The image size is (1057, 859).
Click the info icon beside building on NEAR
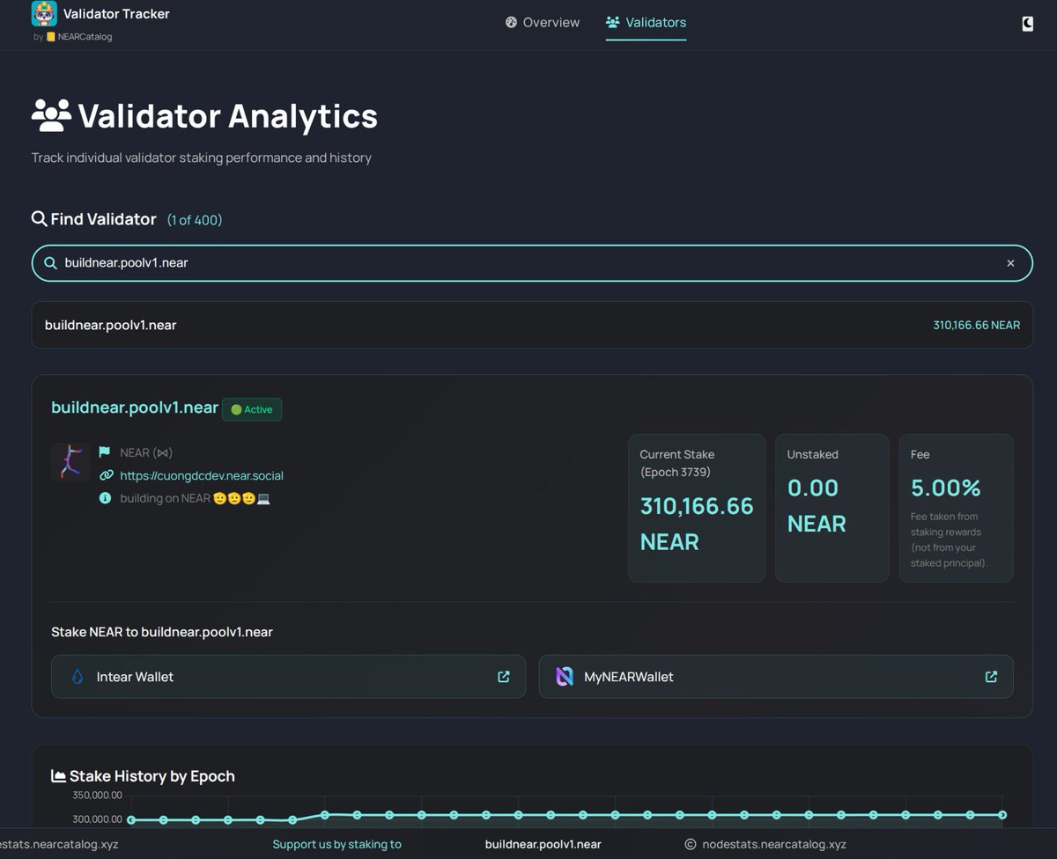click(105, 498)
